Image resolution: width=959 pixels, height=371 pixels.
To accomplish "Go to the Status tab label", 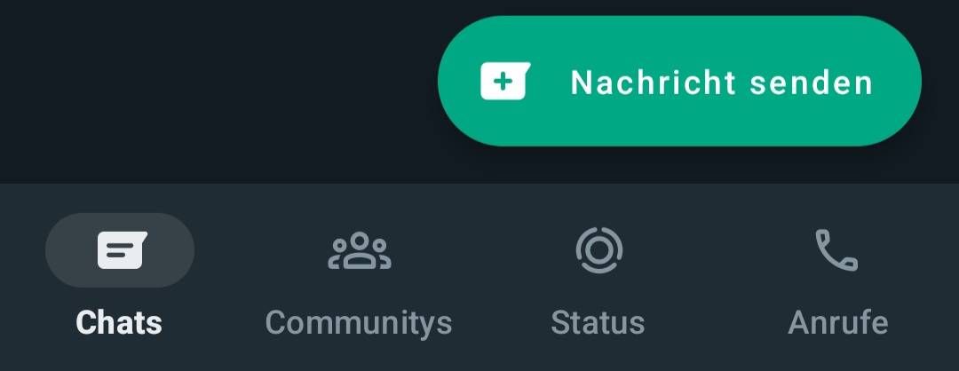I will [598, 322].
